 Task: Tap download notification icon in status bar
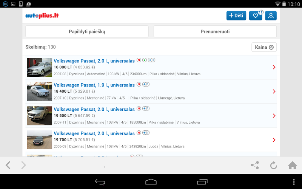[x=21, y=4]
